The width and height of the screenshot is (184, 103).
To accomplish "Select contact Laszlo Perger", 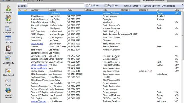I will click(55, 44).
